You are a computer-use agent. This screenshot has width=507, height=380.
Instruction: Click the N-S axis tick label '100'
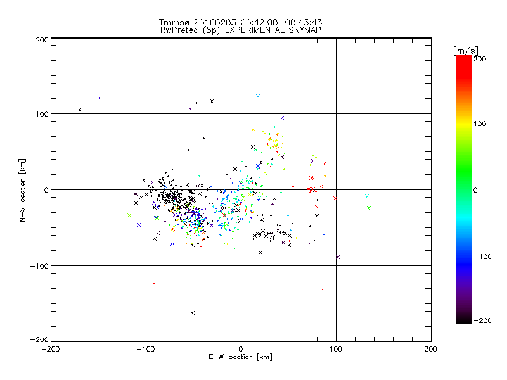(42, 114)
